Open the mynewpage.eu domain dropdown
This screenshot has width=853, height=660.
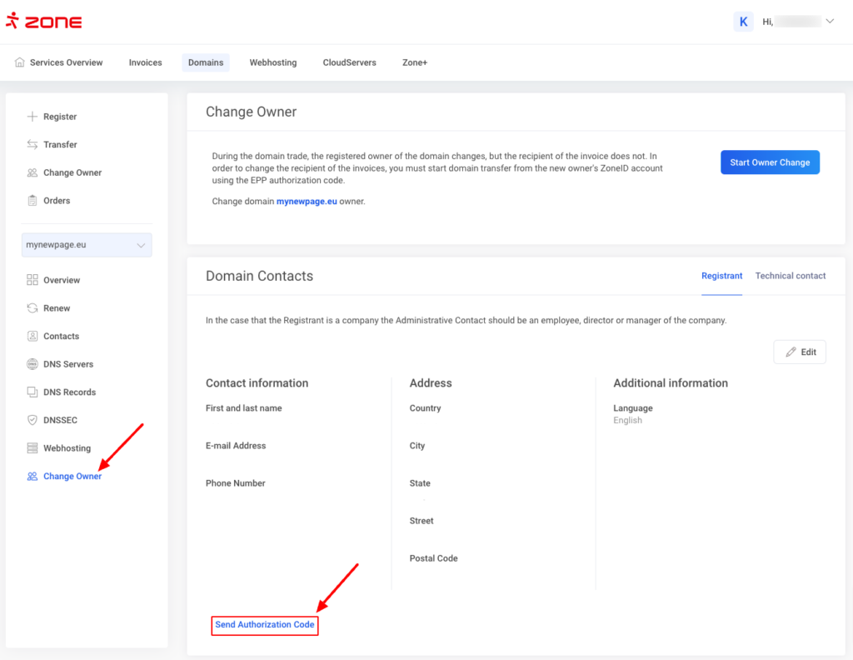coord(87,245)
